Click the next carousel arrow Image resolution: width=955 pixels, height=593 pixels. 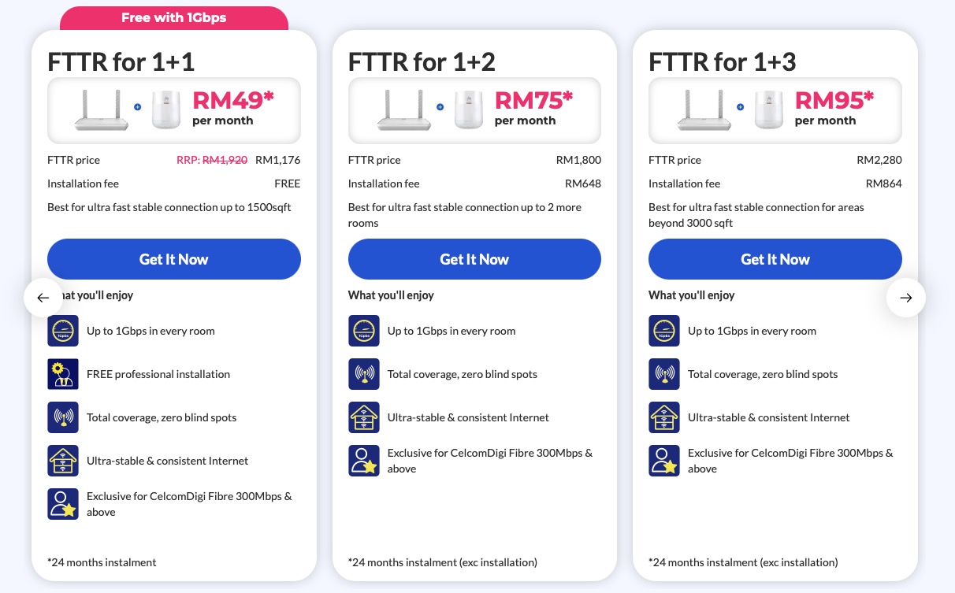(906, 298)
